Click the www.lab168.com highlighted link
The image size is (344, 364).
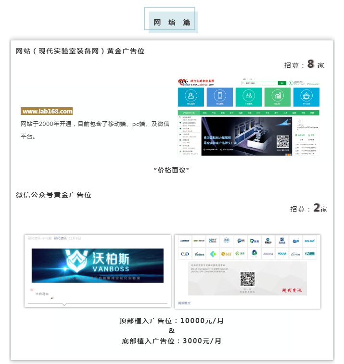[x=47, y=111]
